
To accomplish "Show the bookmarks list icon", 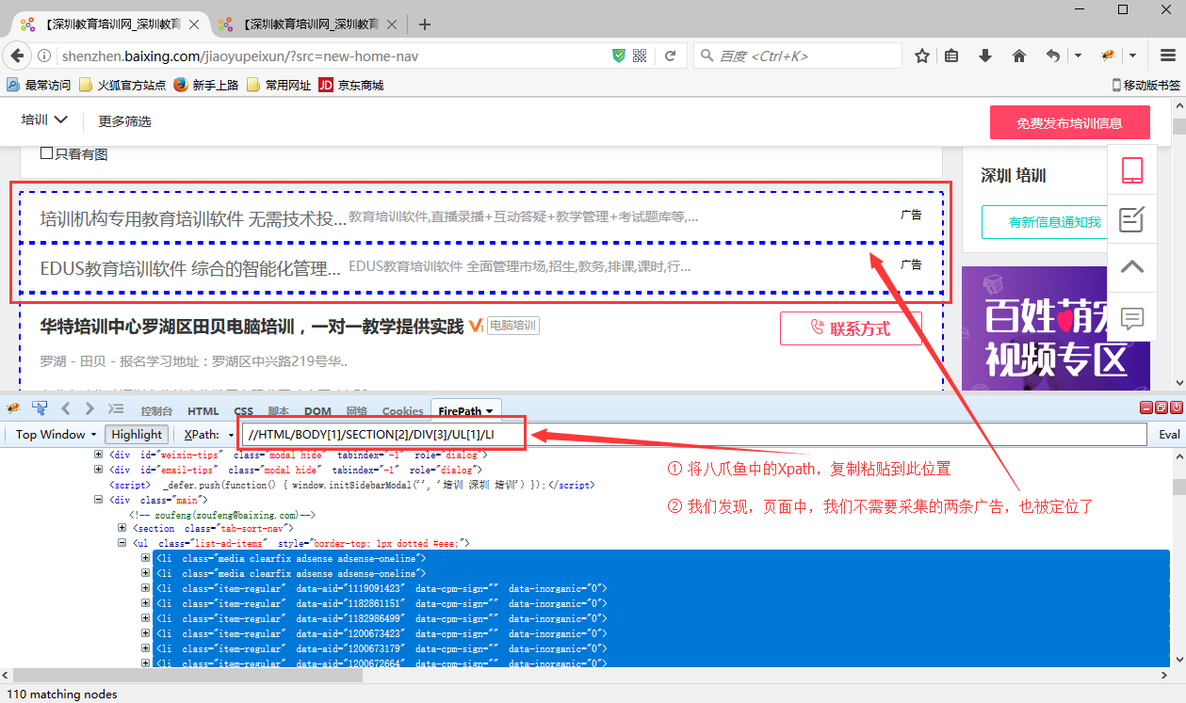I will (x=951, y=56).
